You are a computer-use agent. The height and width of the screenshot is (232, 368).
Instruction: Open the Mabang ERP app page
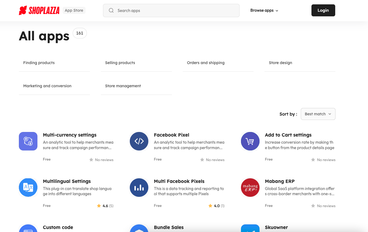click(x=280, y=181)
